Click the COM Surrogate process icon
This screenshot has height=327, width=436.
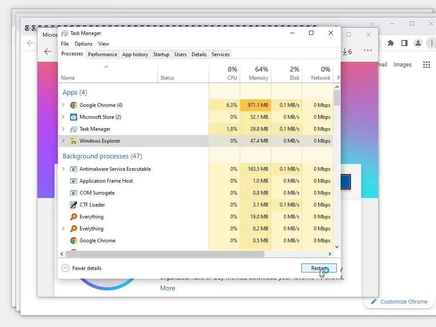coord(73,193)
